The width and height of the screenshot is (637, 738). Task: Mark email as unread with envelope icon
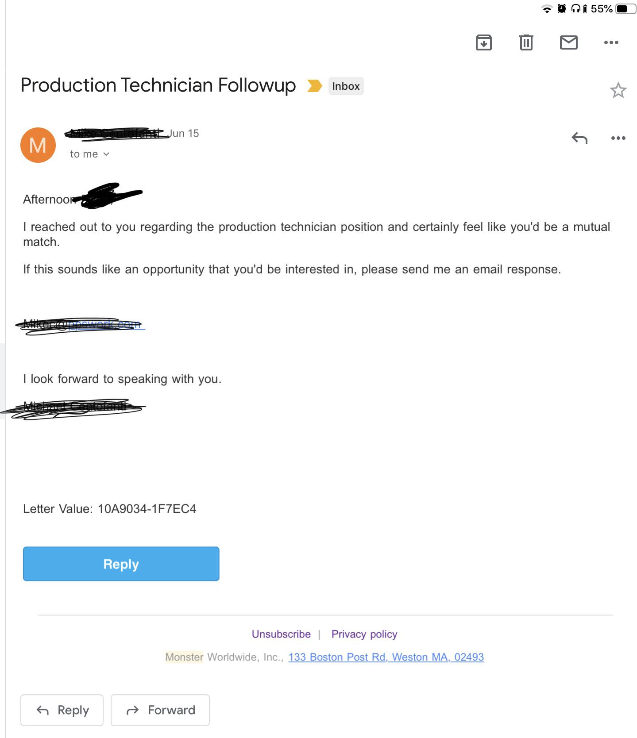pyautogui.click(x=568, y=42)
